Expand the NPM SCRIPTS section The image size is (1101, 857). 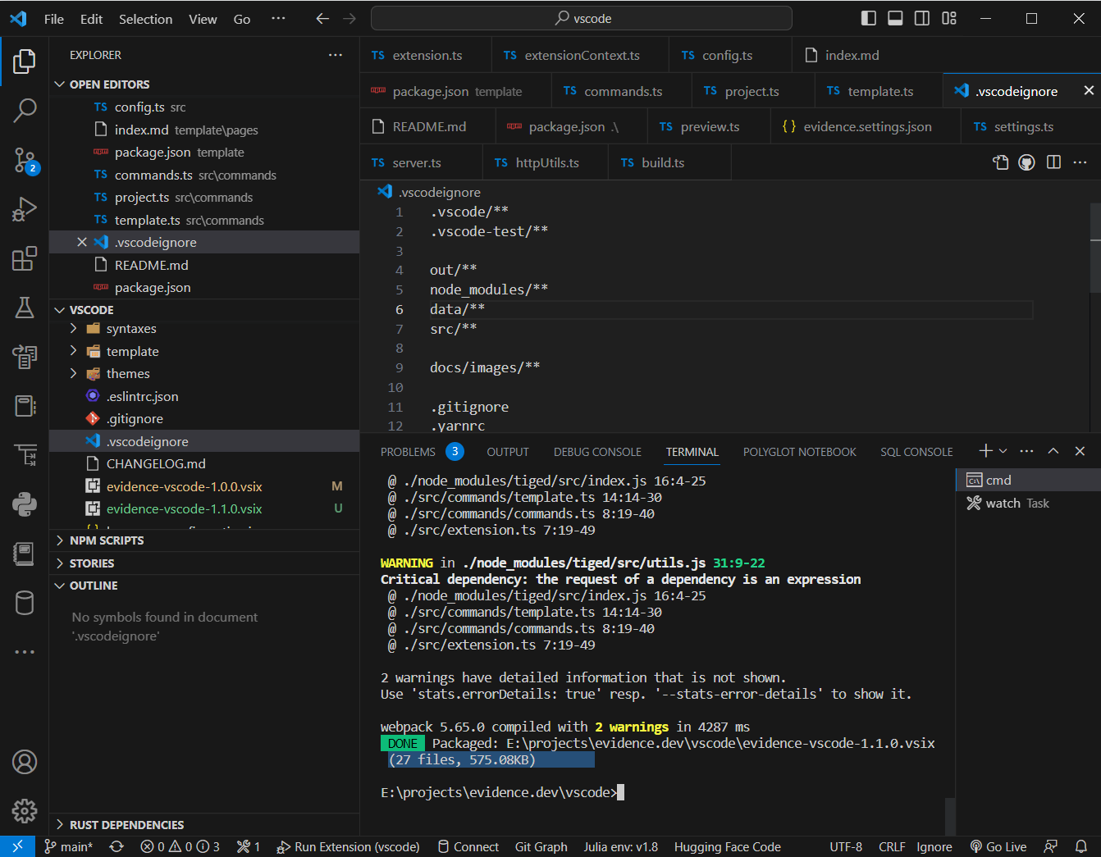tap(107, 540)
